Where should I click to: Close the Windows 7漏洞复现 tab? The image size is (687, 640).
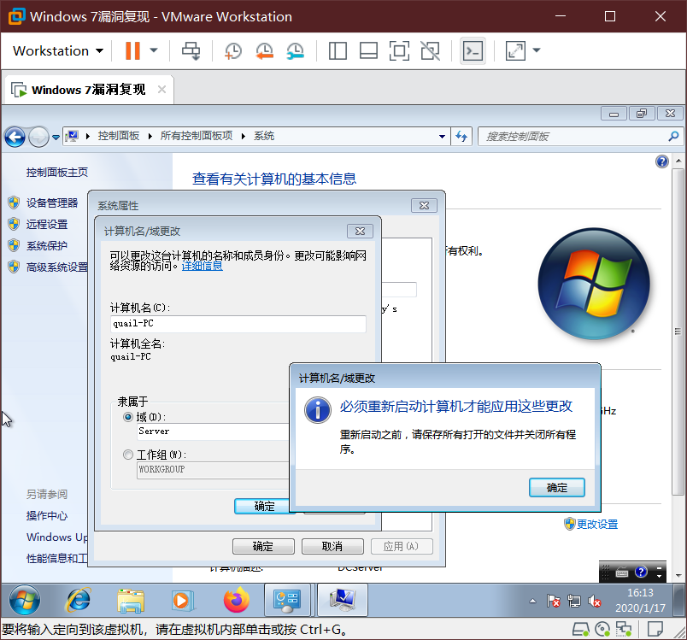click(161, 90)
